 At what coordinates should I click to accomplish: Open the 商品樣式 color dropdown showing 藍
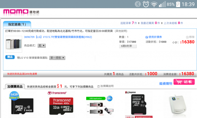coord(42,46)
